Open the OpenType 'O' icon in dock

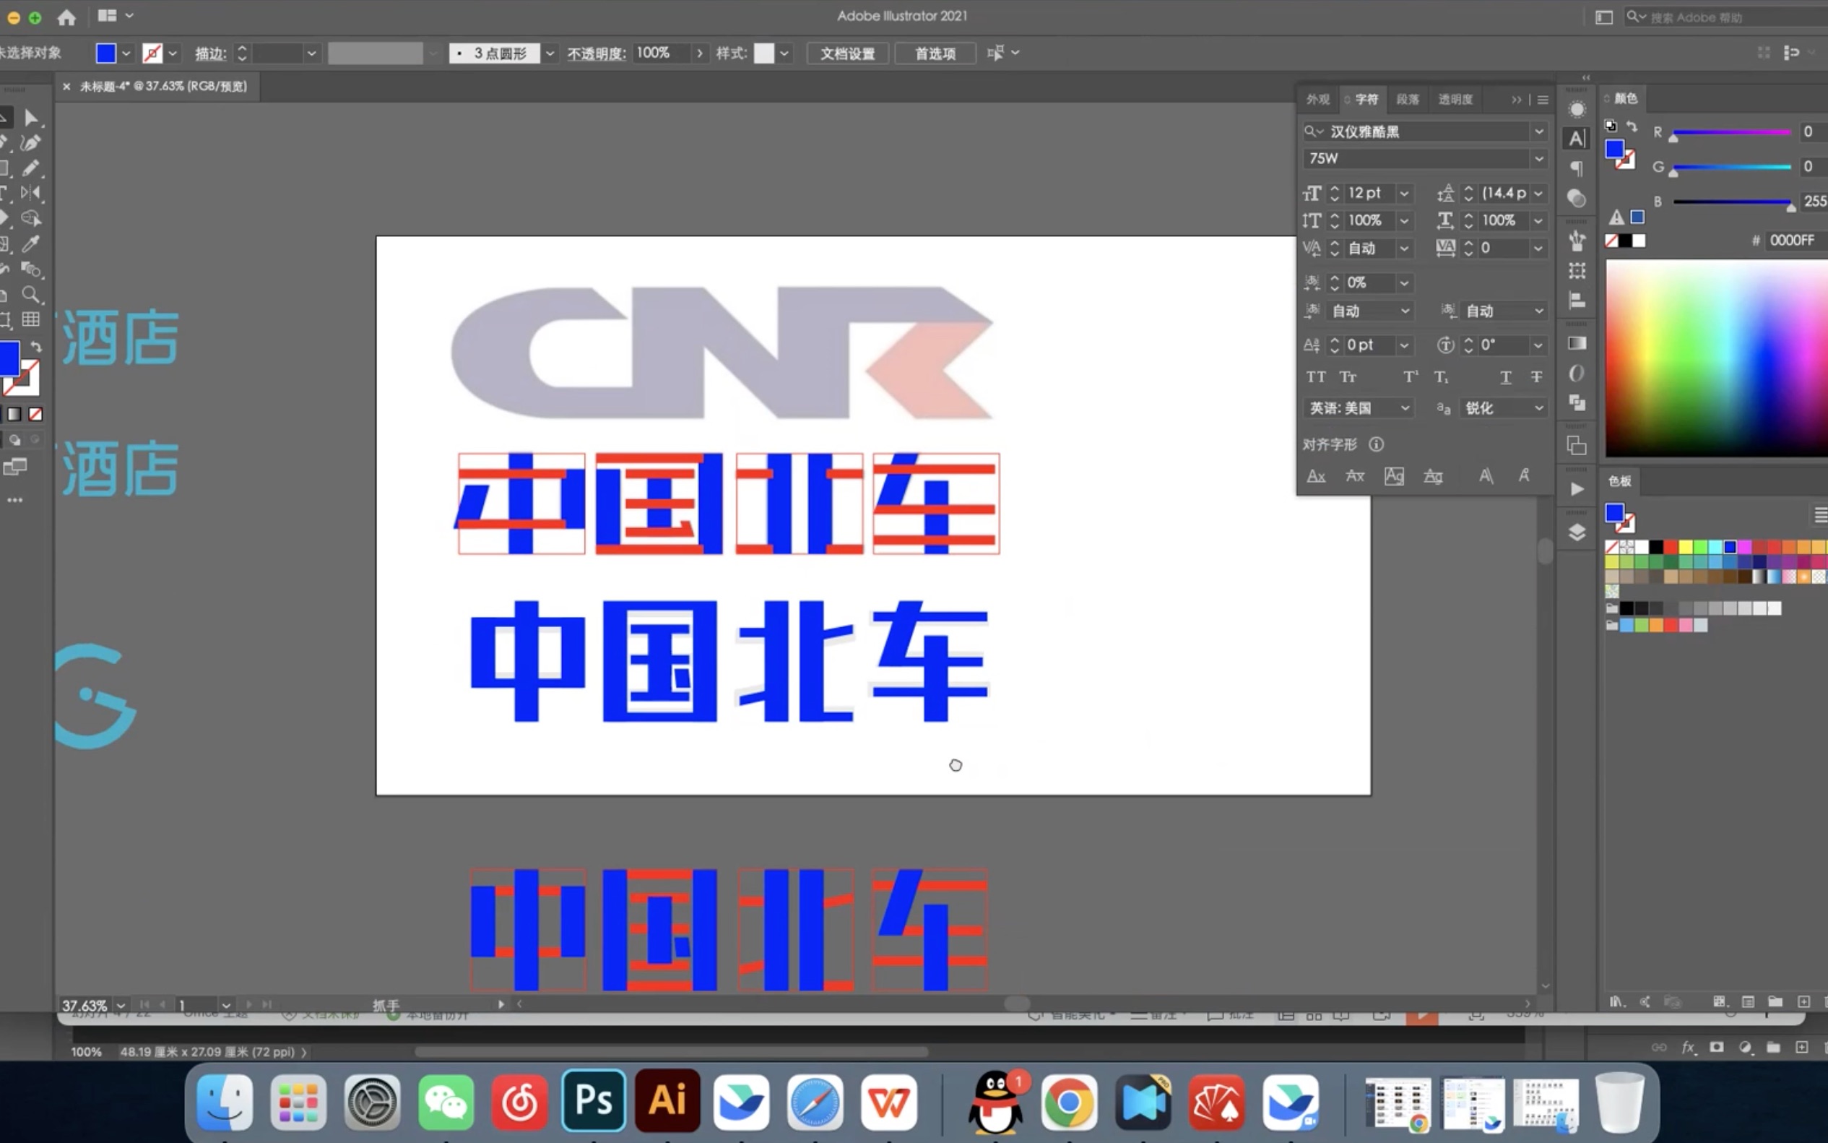[x=1577, y=374]
